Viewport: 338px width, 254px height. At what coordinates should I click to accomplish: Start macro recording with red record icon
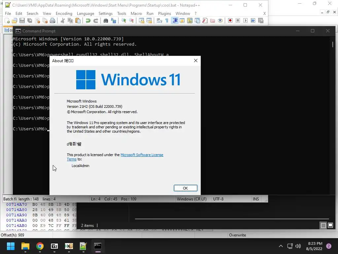(230, 21)
